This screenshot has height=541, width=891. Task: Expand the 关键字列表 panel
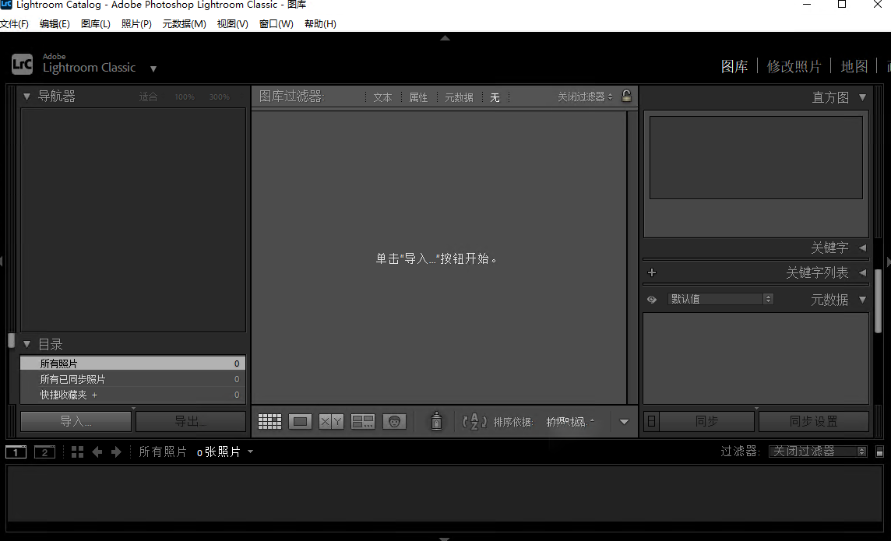pos(863,273)
